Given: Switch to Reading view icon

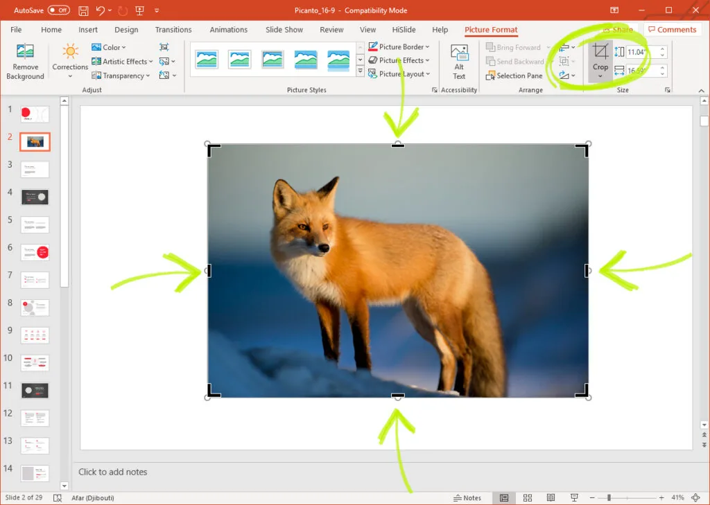Looking at the screenshot, I should tap(551, 498).
